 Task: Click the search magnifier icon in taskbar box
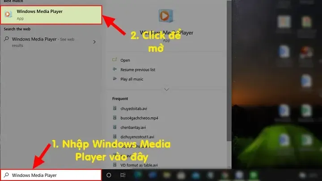tap(6, 176)
